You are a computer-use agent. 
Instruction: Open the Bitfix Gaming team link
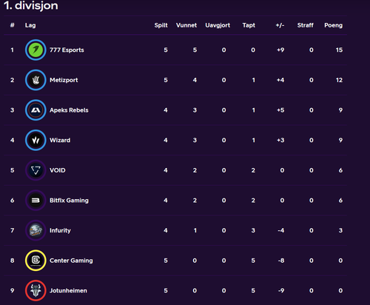tap(69, 201)
